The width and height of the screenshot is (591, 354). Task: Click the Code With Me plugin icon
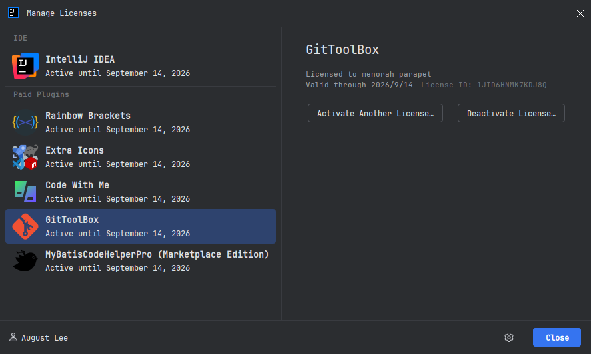25,192
